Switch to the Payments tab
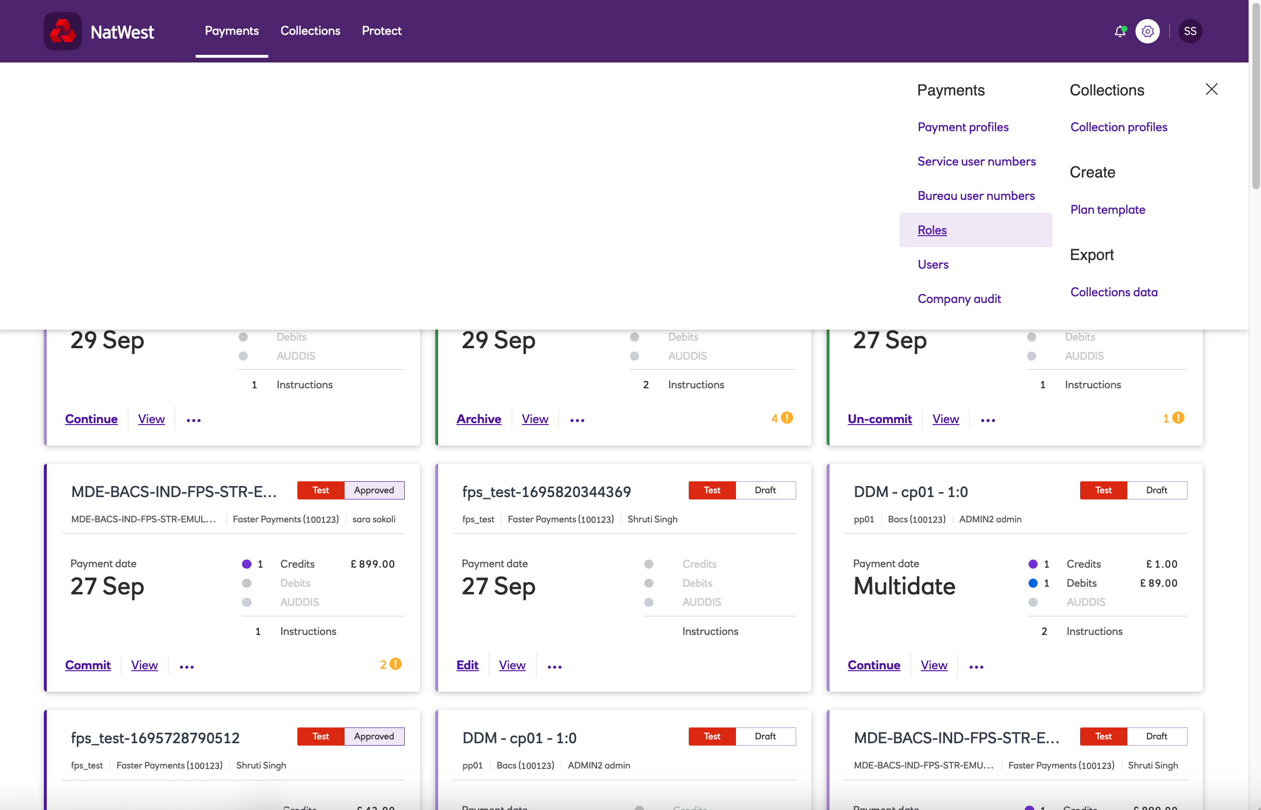This screenshot has height=810, width=1261. tap(231, 31)
